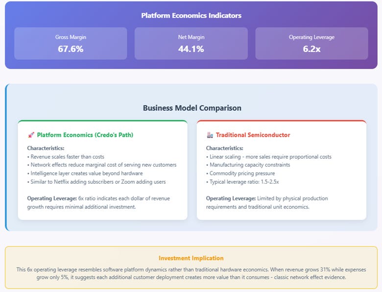Viewport: 382px width, 292px height.
Task: Click 'Revenue scales faster than costs' bullet
Action: pos(66,157)
